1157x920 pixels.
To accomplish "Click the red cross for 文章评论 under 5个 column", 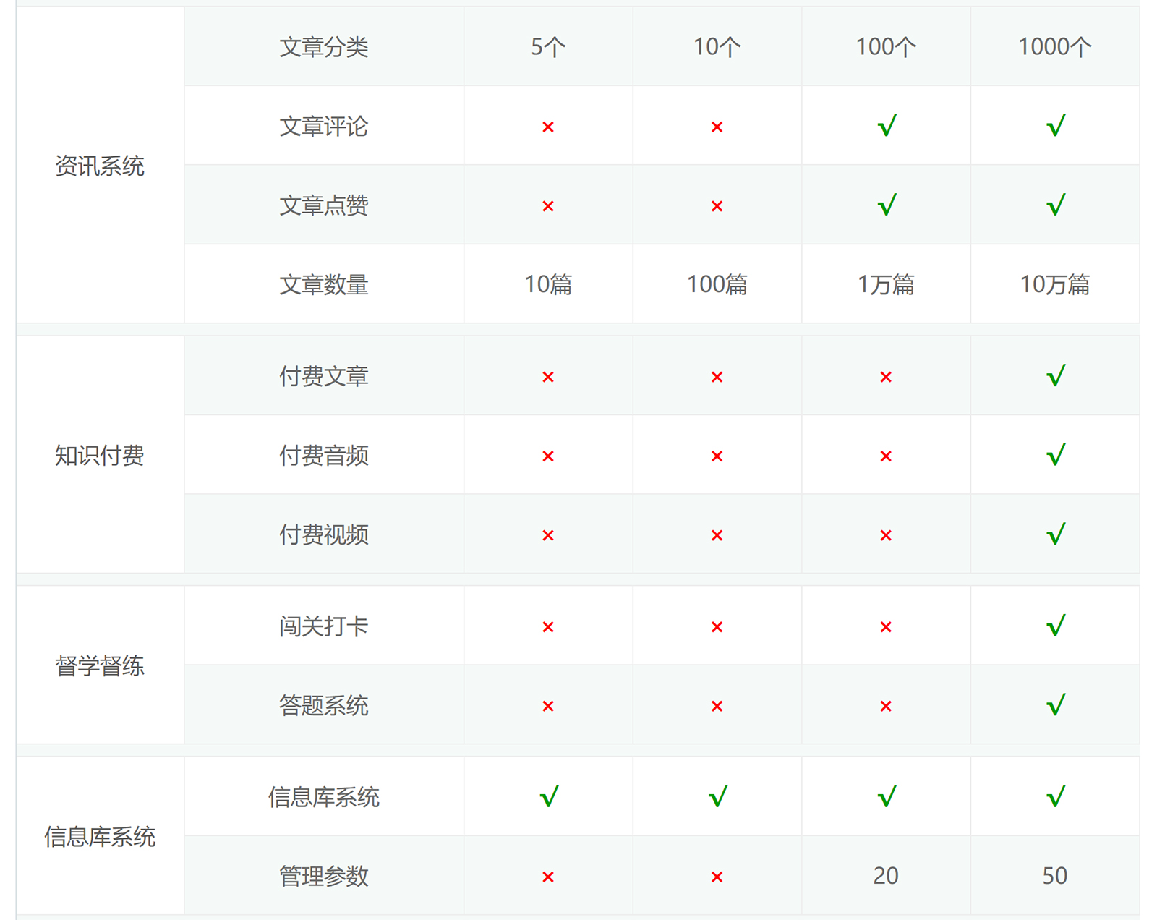I will click(548, 127).
